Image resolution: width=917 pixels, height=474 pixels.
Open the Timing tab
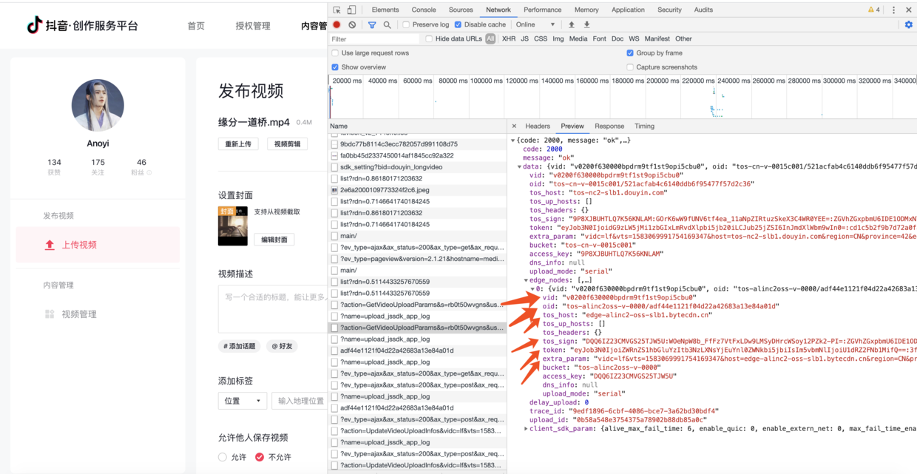coord(644,126)
